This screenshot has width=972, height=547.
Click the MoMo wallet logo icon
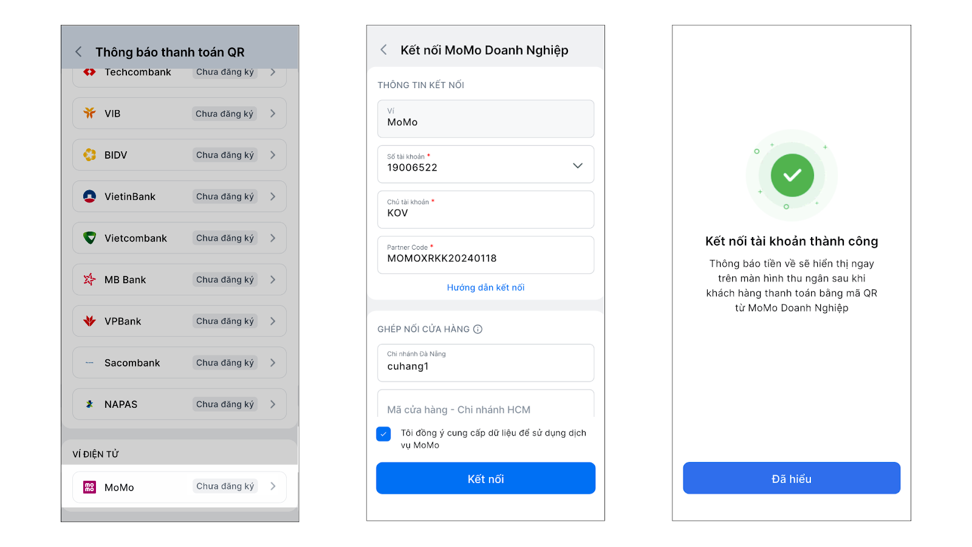pos(89,487)
